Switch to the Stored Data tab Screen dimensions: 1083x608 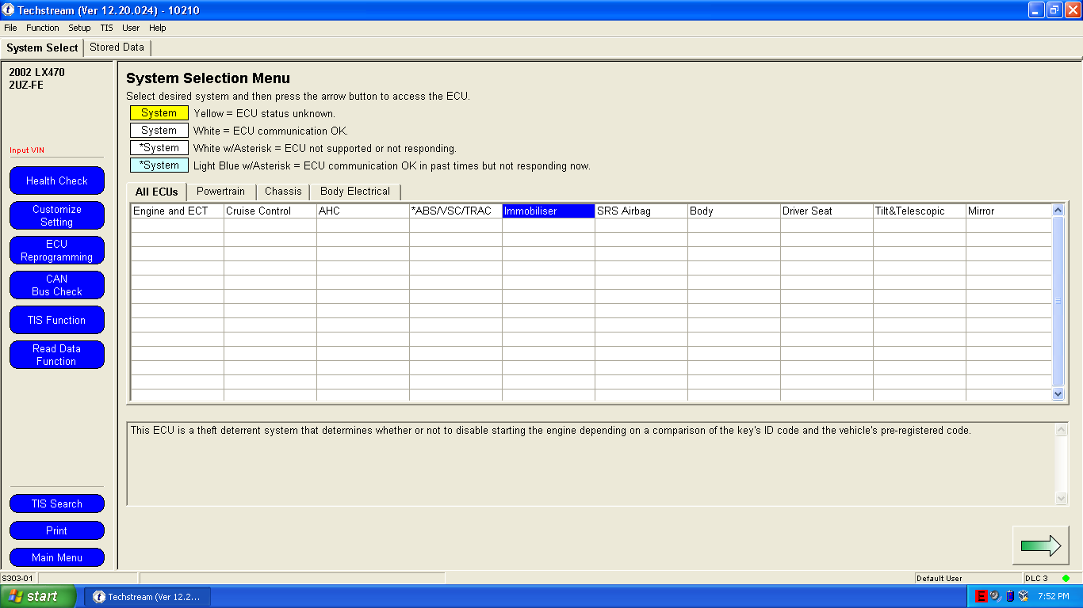point(117,47)
